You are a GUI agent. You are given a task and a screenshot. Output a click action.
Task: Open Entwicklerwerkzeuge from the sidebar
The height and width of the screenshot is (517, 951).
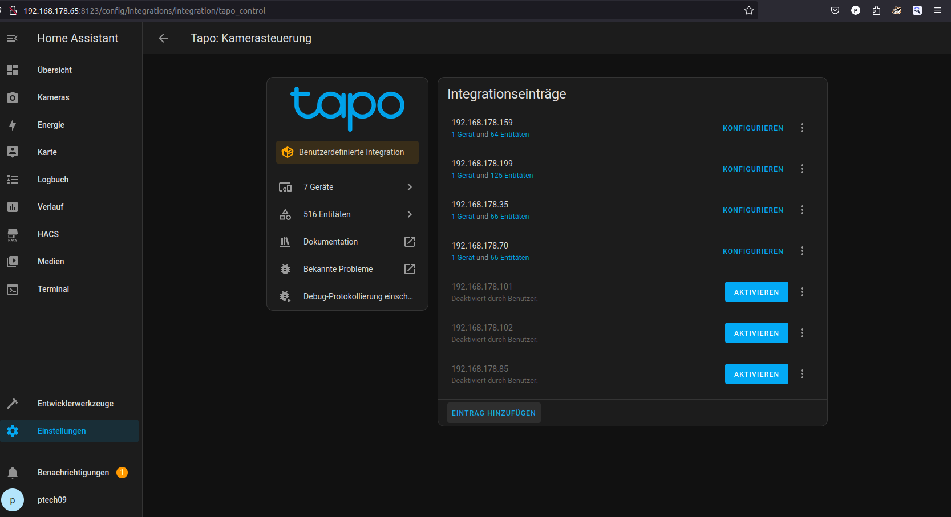75,404
